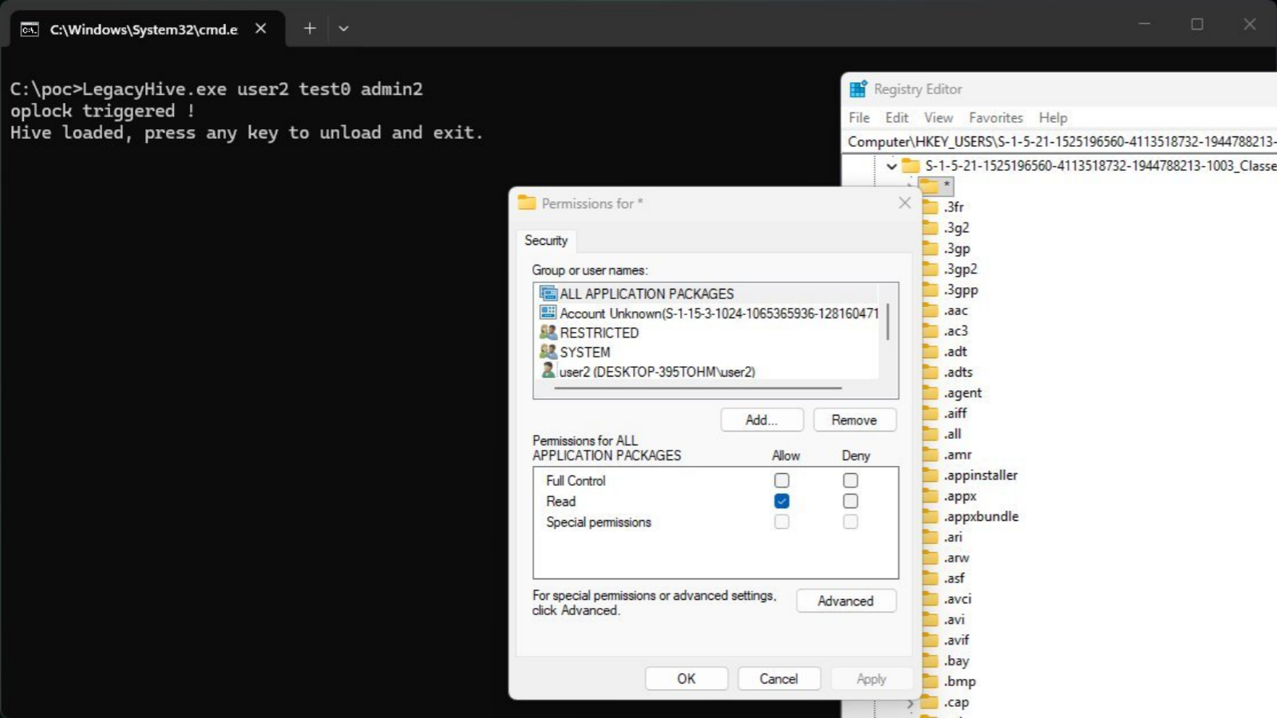The image size is (1277, 718).
Task: Open the Edit menu in Registry Editor
Action: click(896, 117)
